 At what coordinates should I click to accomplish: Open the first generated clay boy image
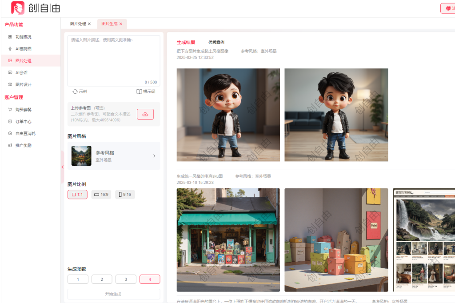click(228, 115)
